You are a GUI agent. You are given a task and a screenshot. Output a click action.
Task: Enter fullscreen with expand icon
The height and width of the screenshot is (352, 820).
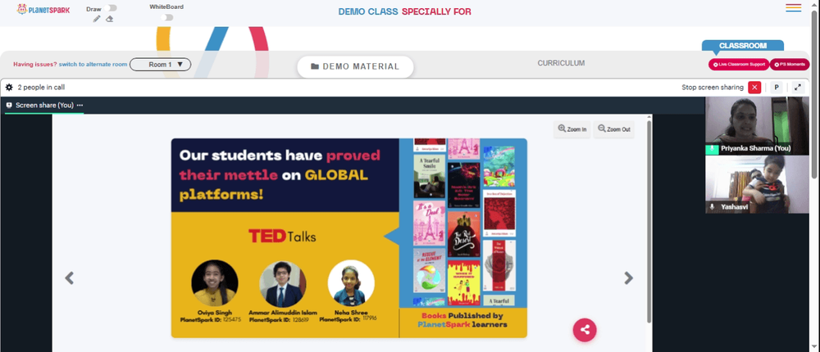point(798,88)
